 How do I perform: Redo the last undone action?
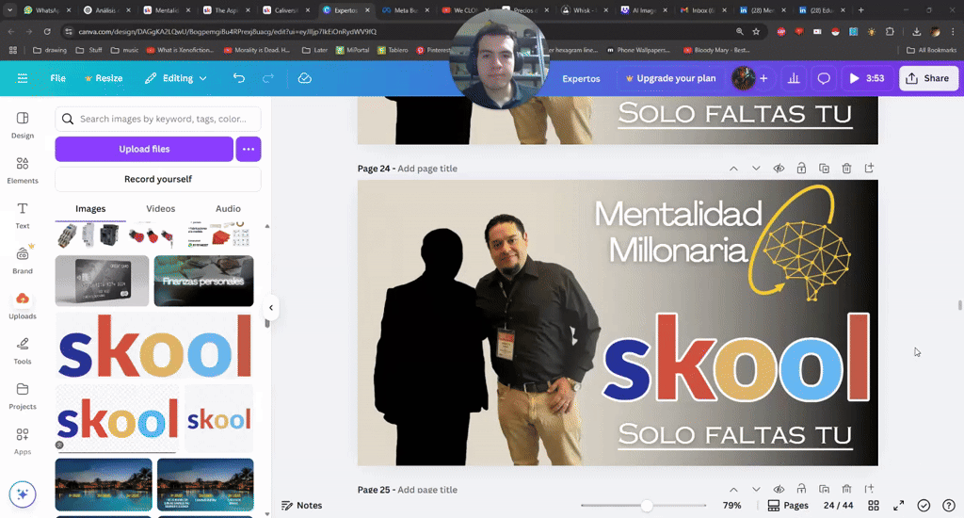tap(268, 78)
